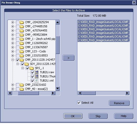Select the last highlighted archive path entry
Viewport: 137px width, 124px height.
coord(104,40)
